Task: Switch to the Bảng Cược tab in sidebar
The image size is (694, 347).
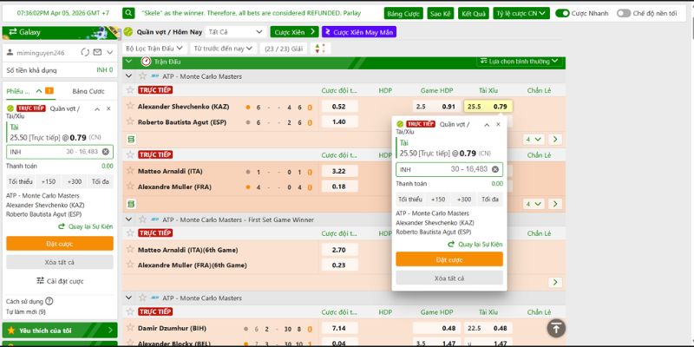Action: point(88,91)
